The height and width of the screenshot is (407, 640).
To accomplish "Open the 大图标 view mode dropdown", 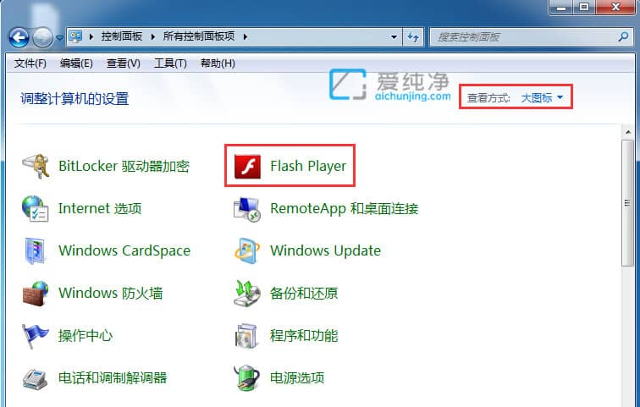I will point(542,97).
